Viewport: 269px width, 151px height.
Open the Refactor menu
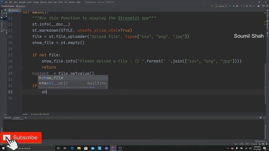(x=43, y=2)
